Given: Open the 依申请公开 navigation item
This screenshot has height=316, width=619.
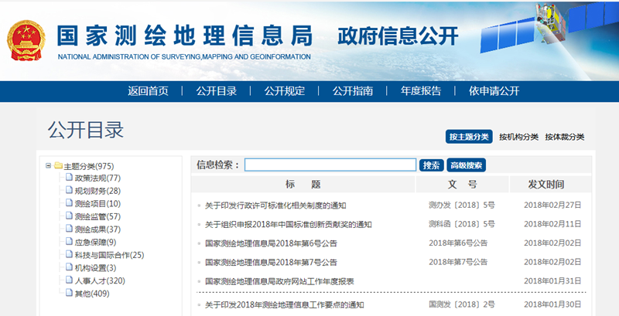Looking at the screenshot, I should 494,91.
